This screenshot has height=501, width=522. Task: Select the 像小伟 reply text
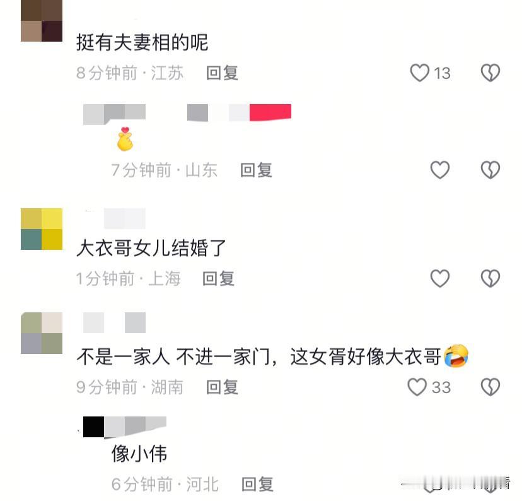(x=139, y=454)
